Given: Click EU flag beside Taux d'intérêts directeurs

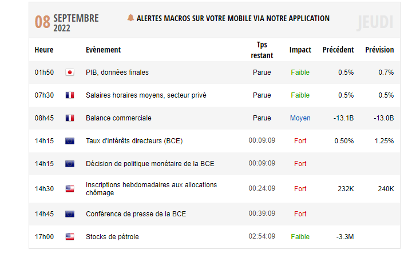Looking at the screenshot, I should (x=70, y=141).
